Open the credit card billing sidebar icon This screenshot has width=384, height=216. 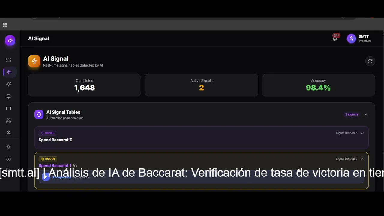tap(8, 108)
